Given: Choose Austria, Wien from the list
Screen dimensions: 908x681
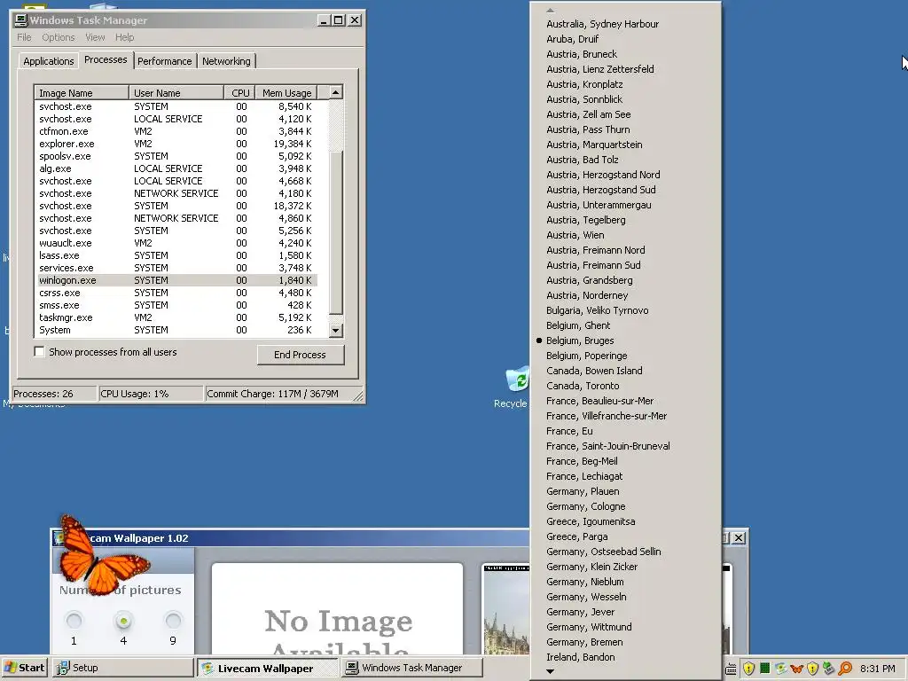Looking at the screenshot, I should point(625,235).
